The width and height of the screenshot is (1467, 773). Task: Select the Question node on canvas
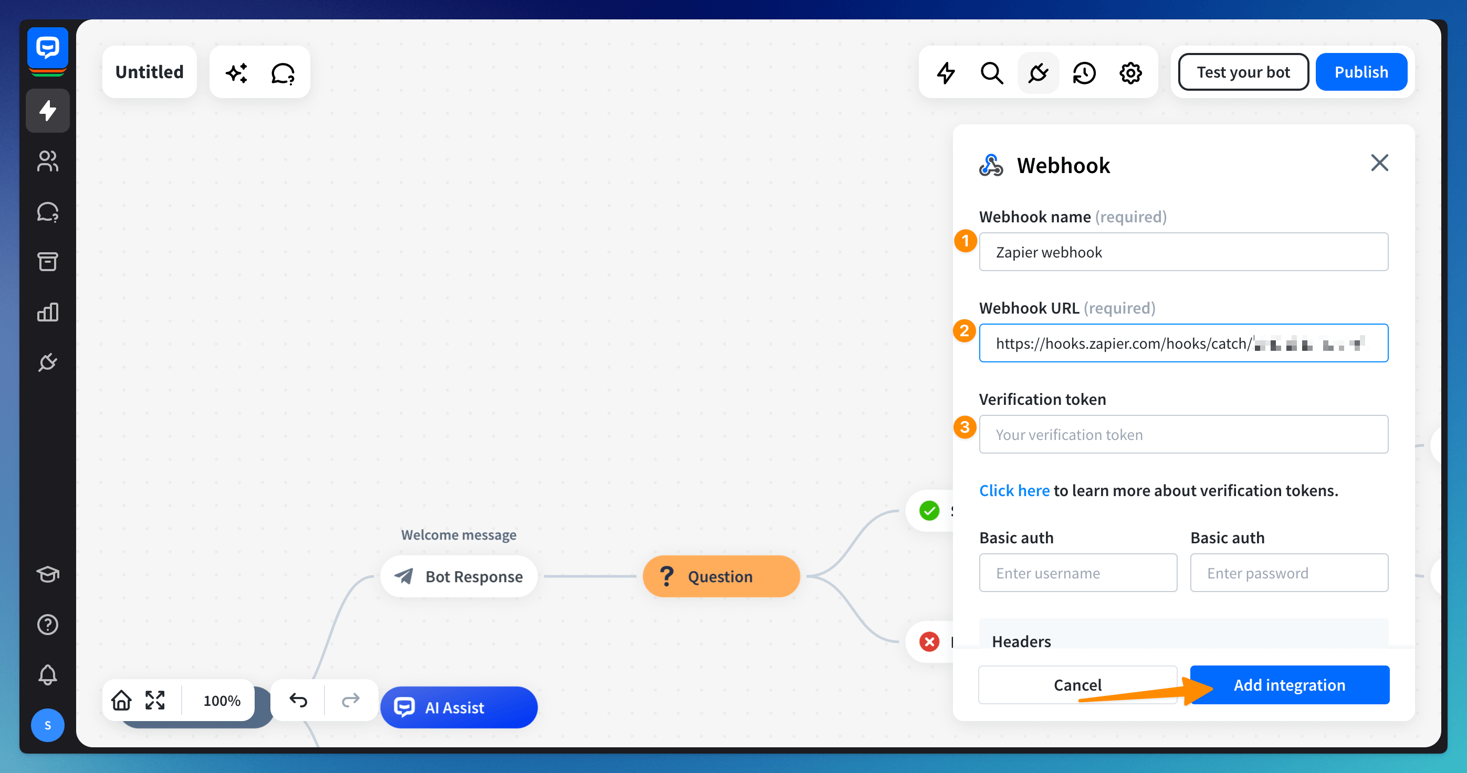pos(720,576)
